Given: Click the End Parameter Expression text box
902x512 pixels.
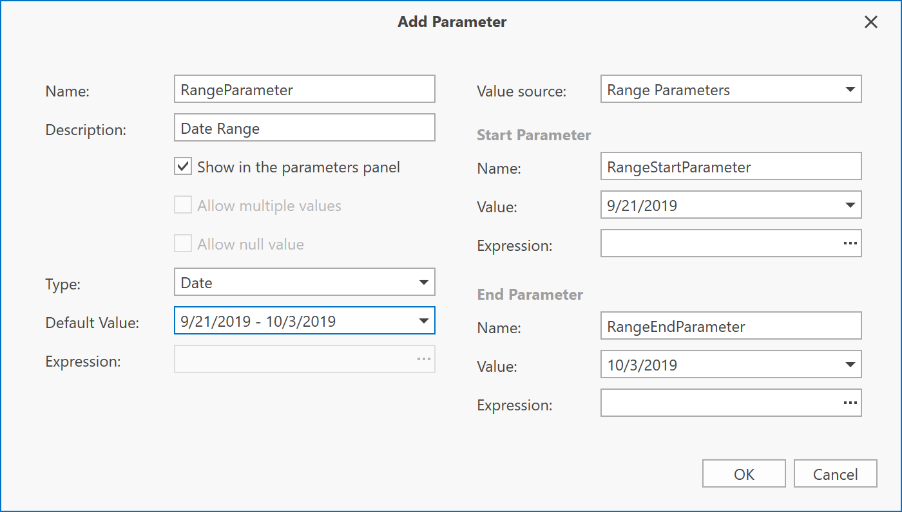Looking at the screenshot, I should [x=715, y=403].
